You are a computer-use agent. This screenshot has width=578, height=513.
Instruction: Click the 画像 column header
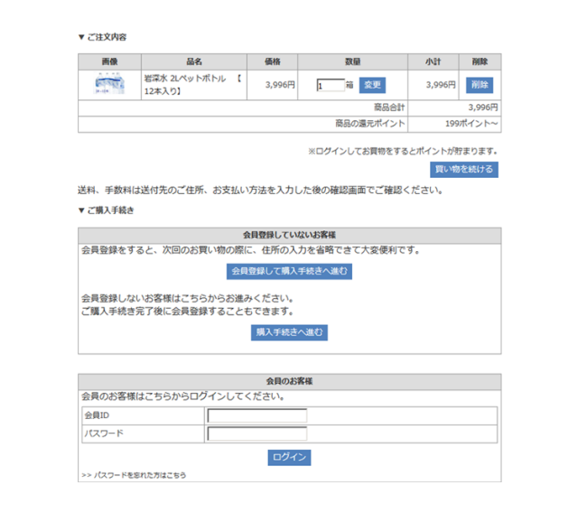(x=109, y=61)
